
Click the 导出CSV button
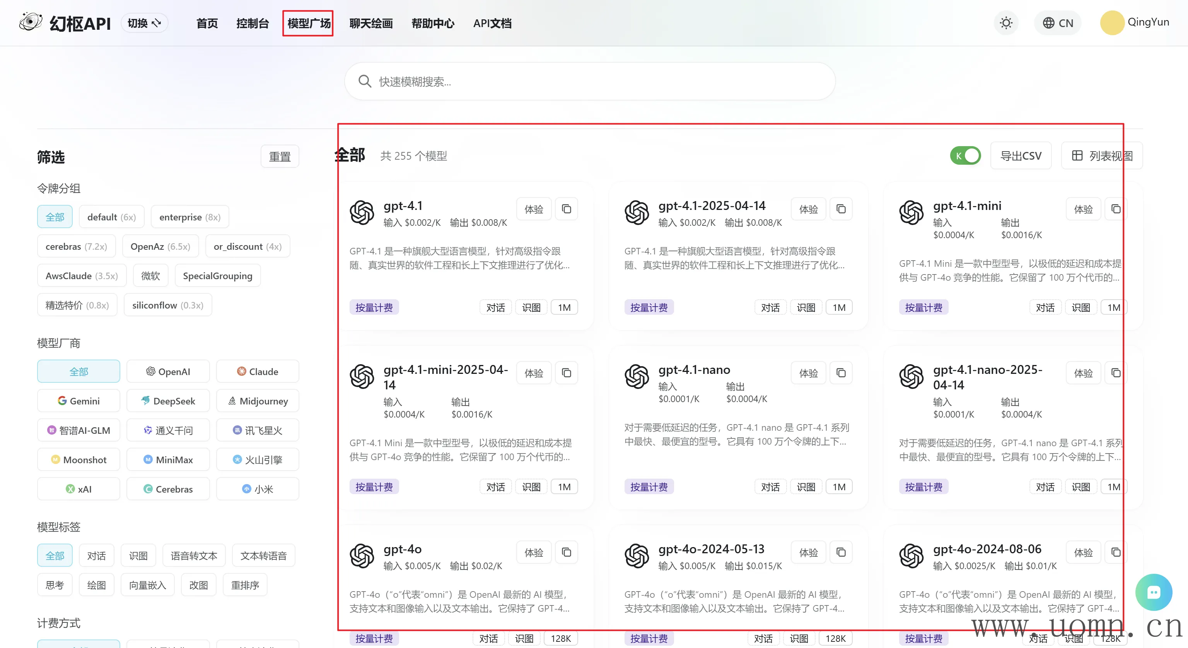click(1021, 156)
